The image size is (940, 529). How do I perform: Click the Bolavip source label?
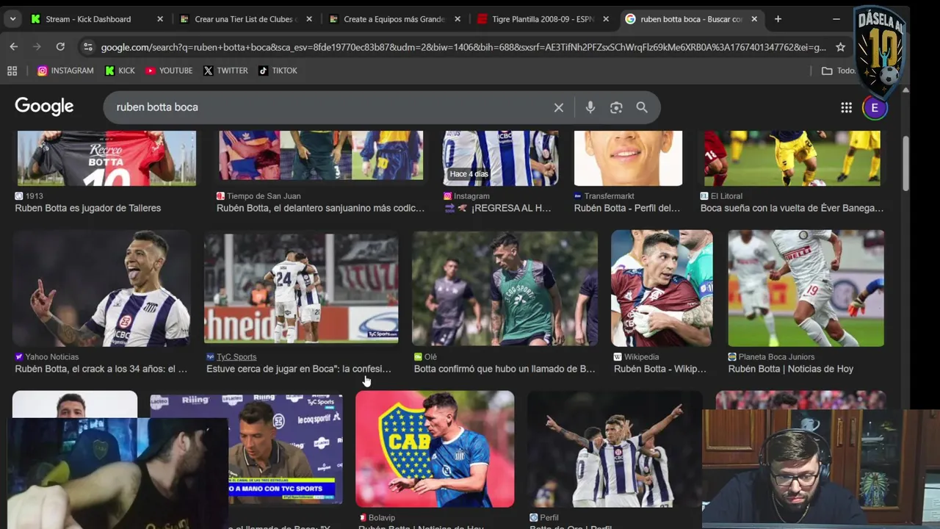[377, 518]
